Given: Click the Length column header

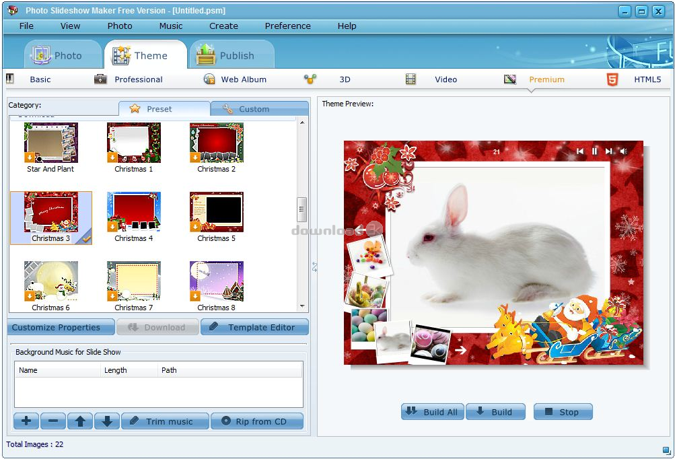Looking at the screenshot, I should click(129, 370).
